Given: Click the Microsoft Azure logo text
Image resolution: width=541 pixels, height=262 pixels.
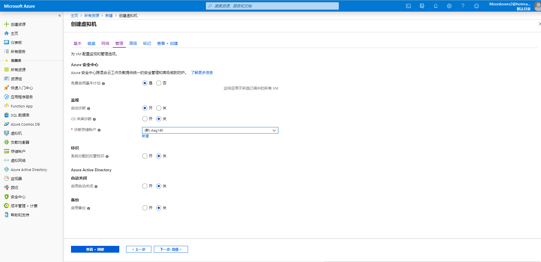Looking at the screenshot, I should pyautogui.click(x=19, y=6).
